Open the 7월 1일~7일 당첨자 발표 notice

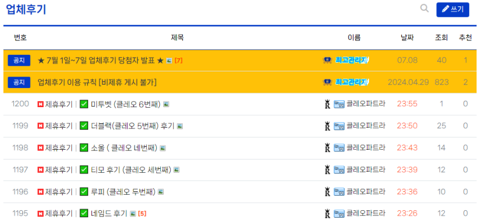click(101, 60)
